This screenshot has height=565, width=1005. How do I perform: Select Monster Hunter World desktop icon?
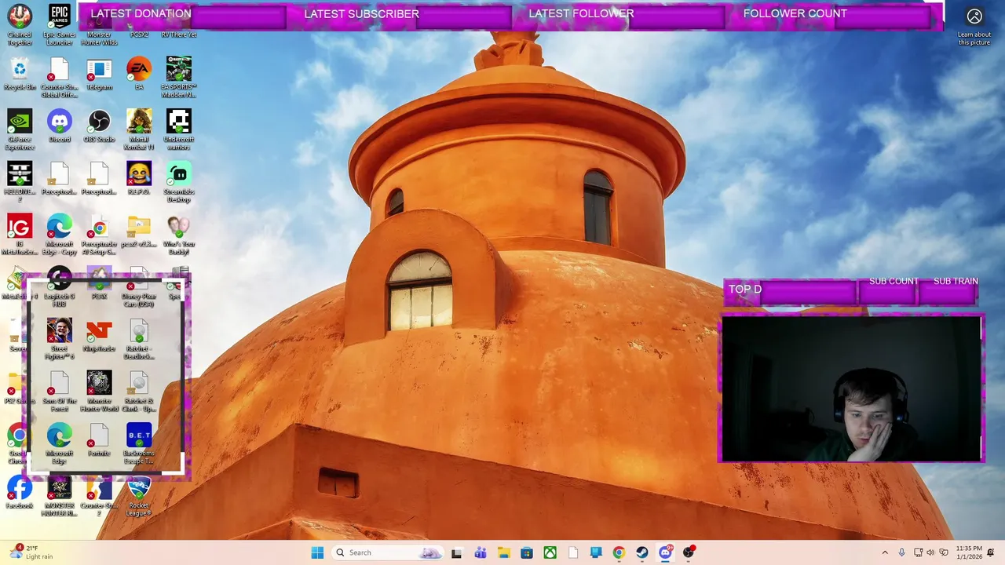99,392
